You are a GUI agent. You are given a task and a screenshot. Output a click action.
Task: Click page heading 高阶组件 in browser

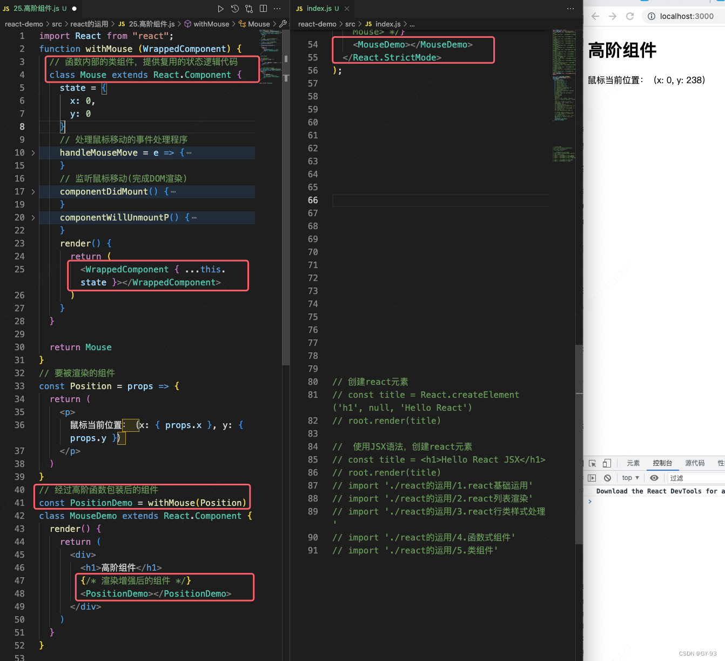(x=622, y=50)
